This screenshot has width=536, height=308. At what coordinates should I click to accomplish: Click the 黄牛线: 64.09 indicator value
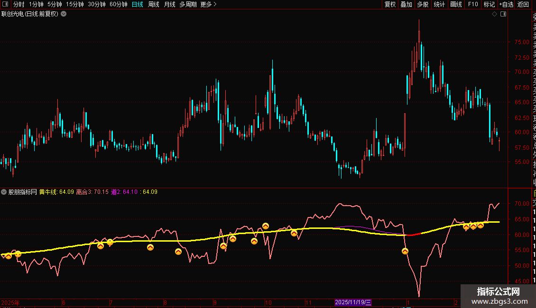point(56,192)
